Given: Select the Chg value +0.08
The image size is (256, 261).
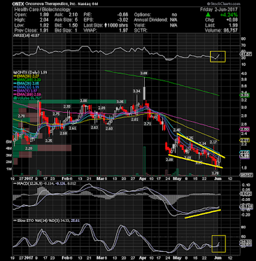Looking at the screenshot, I should 233,20.
